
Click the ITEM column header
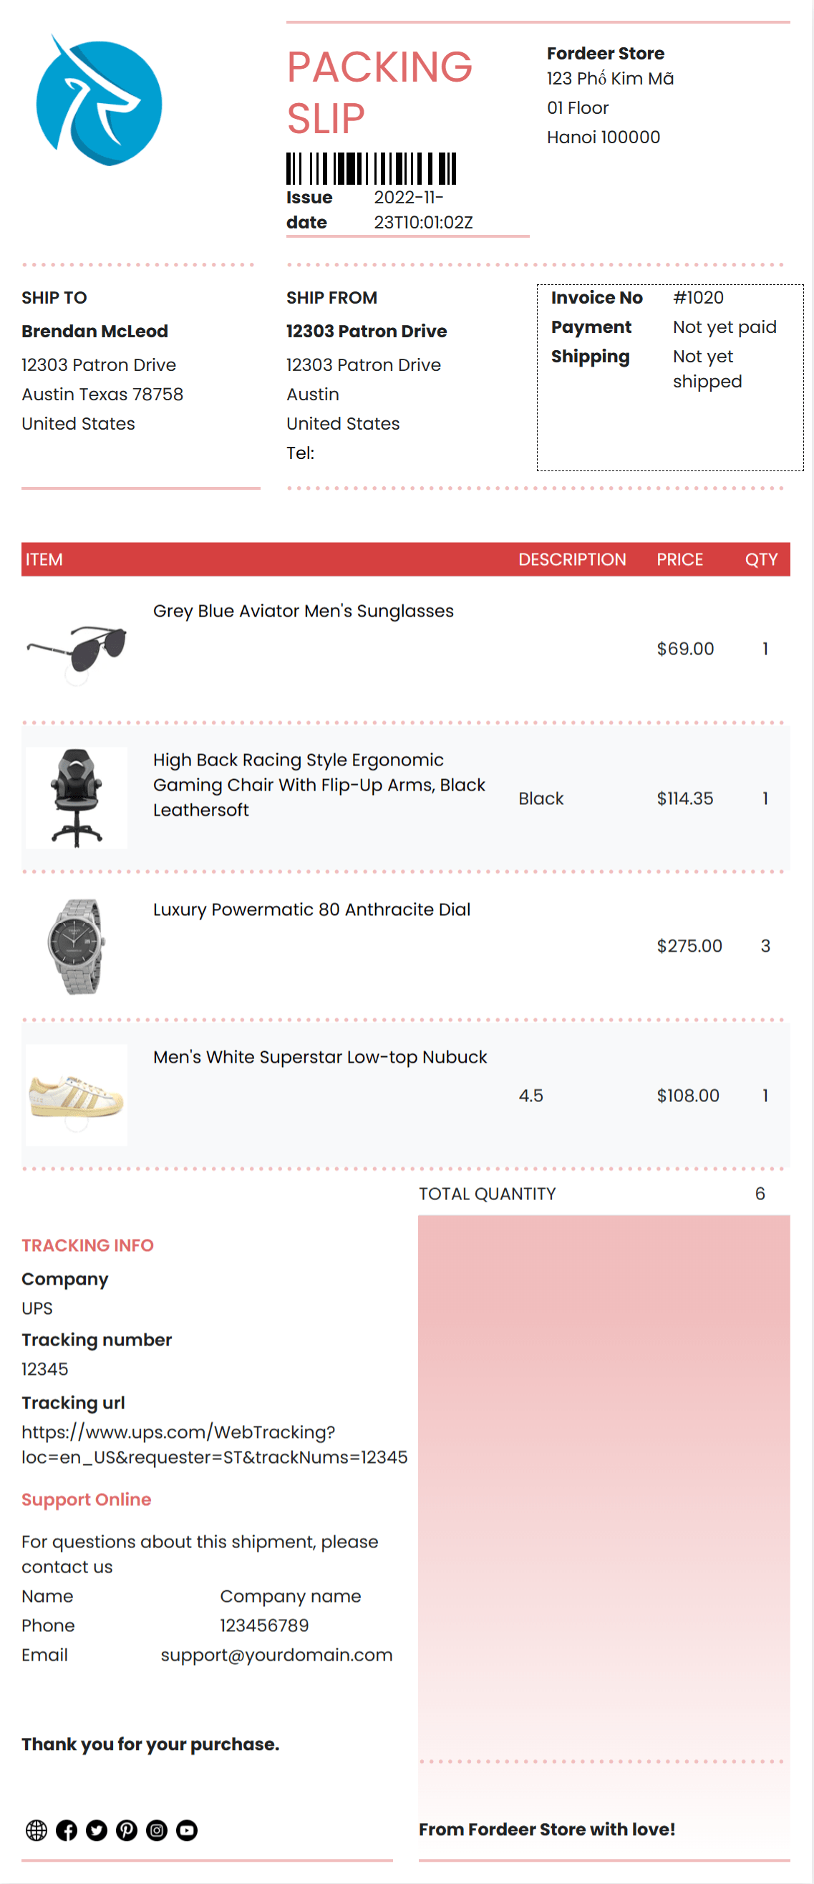pos(44,559)
